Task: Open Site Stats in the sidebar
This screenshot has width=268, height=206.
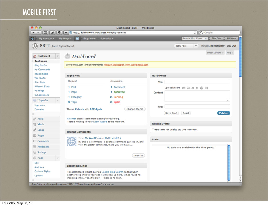Action: point(40,82)
